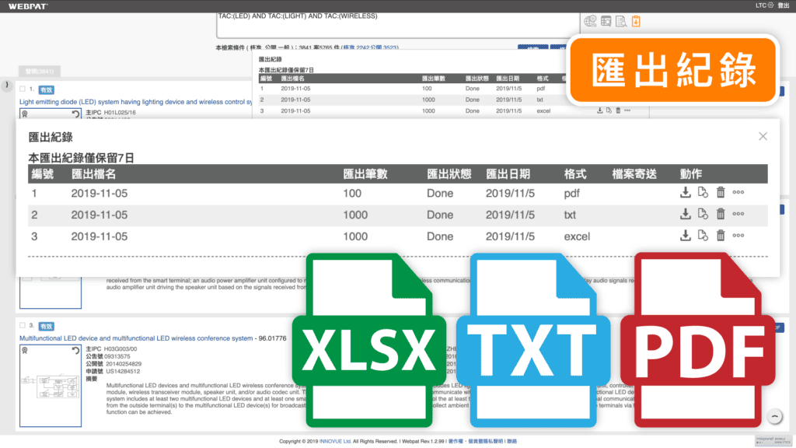Download the pdf export in row 1
This screenshot has height=448, width=796.
pos(686,193)
